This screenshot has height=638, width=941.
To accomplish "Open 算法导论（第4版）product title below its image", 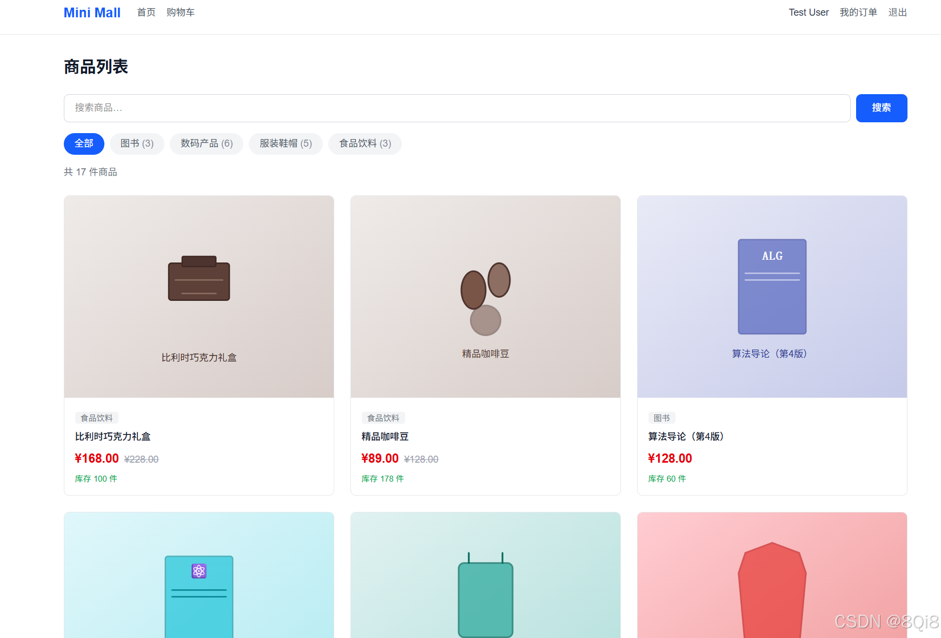I will click(x=686, y=437).
